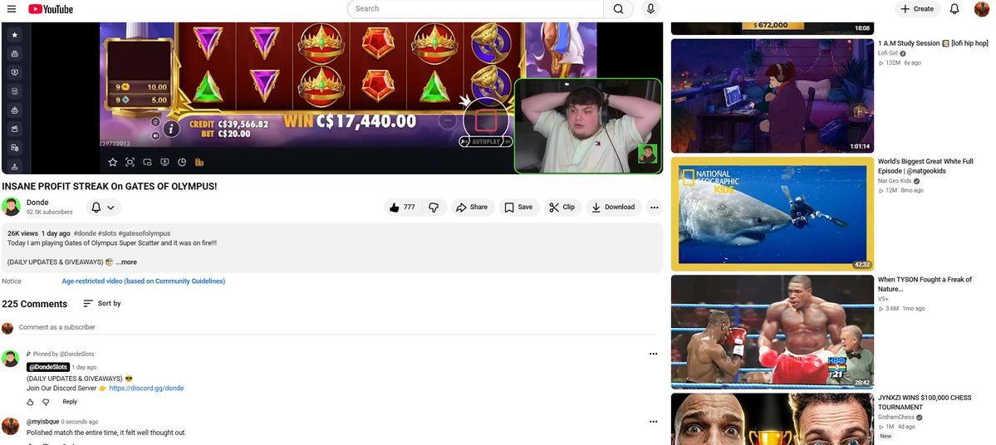This screenshot has height=445, width=996.
Task: Open the #gatesofolympus hashtag
Action: 144,233
